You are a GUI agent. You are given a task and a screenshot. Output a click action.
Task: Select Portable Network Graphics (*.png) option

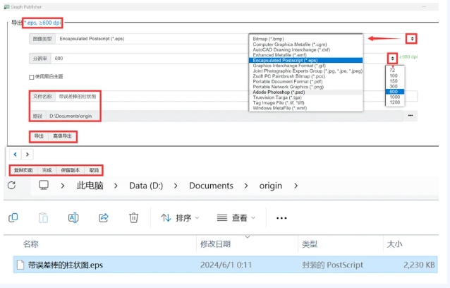point(291,88)
